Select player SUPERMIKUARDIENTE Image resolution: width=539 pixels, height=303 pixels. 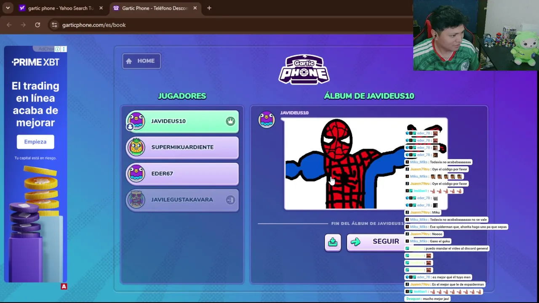coord(182,147)
